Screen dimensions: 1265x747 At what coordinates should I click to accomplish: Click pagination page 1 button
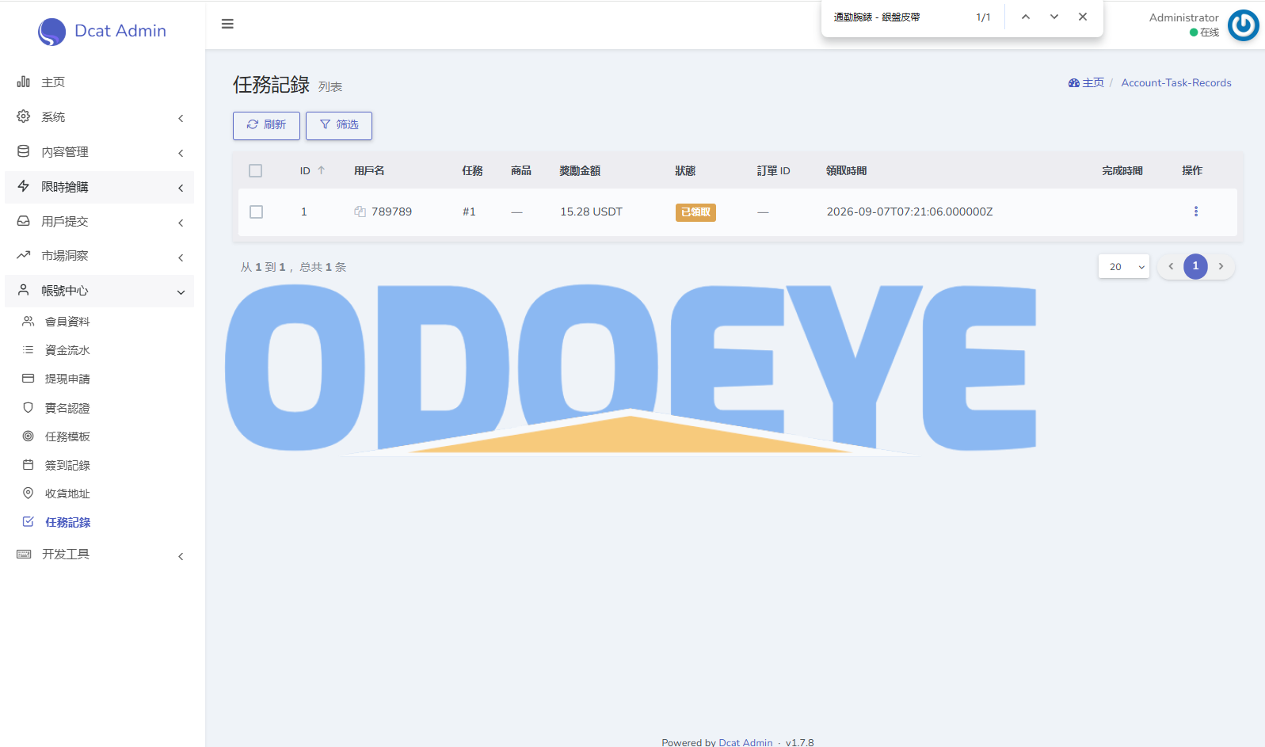point(1195,266)
